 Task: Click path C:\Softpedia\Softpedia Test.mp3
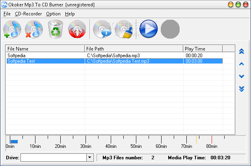[x=118, y=61]
